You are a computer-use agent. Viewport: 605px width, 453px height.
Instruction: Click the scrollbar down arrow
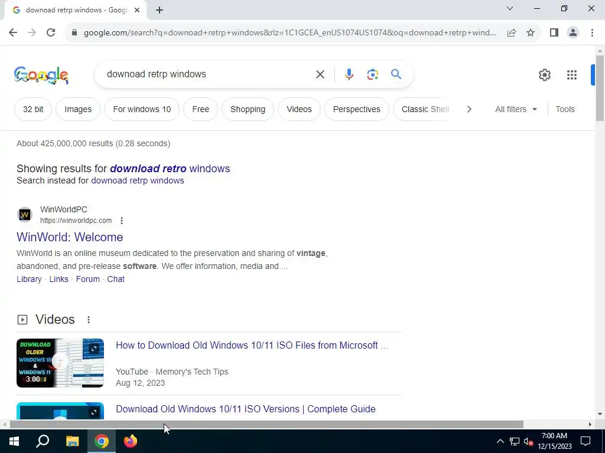[600, 414]
